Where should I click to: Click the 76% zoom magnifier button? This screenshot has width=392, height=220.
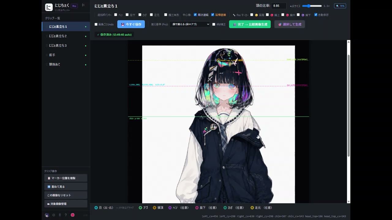[x=340, y=6]
